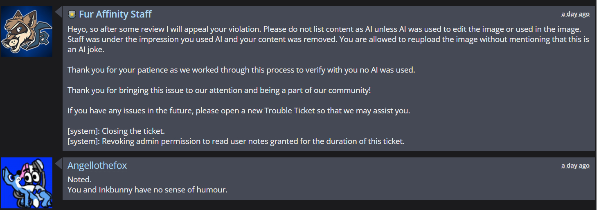Screen dimensions: 601x210
Task: Open the Fur Affinity Staff profile link
Action: 115,14
